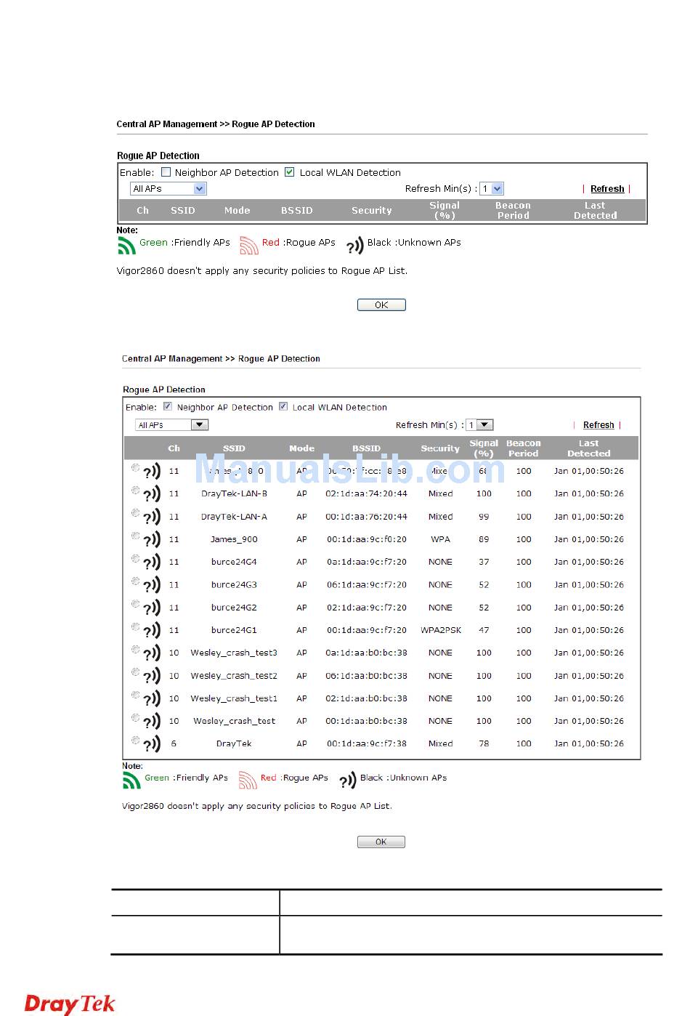690x1016 pixels.
Task: Click the Security column header in lower panel
Action: coord(440,449)
